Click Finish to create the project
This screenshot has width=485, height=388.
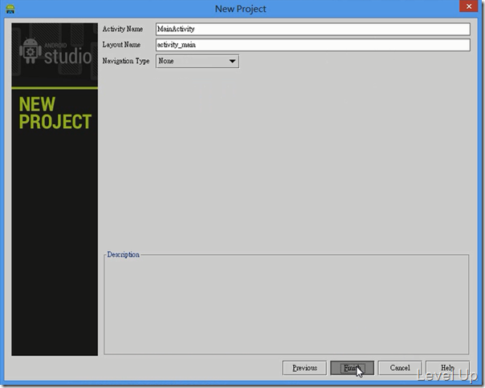pyautogui.click(x=352, y=368)
